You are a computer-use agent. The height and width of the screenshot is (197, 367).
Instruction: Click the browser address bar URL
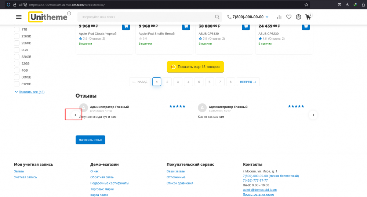coord(67,5)
